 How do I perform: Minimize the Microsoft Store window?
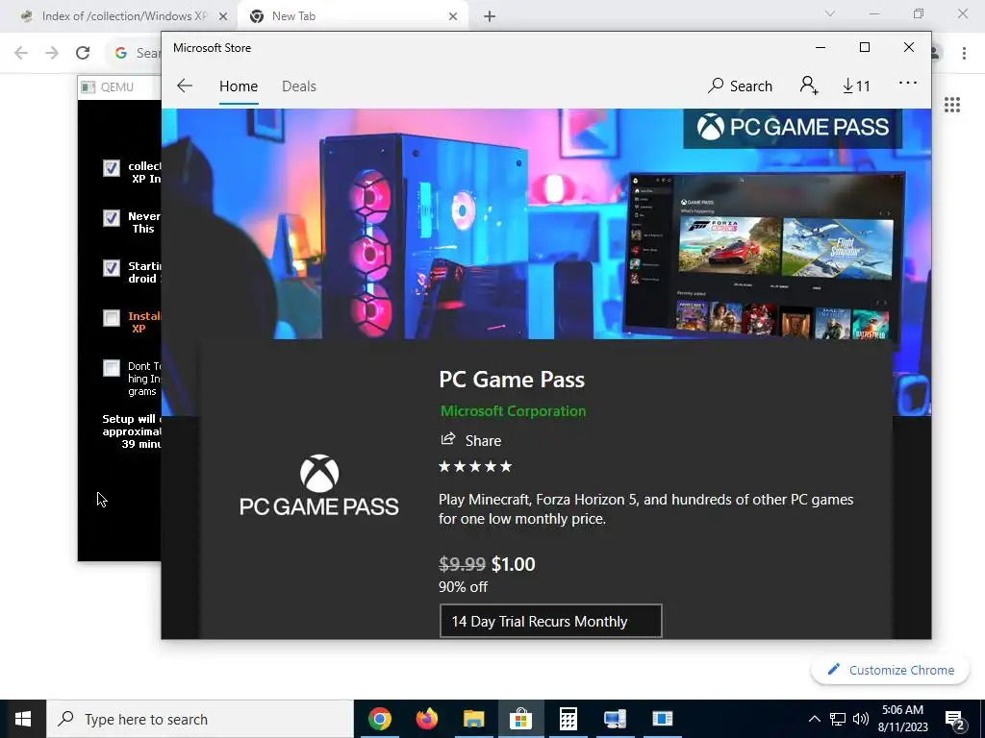click(821, 48)
